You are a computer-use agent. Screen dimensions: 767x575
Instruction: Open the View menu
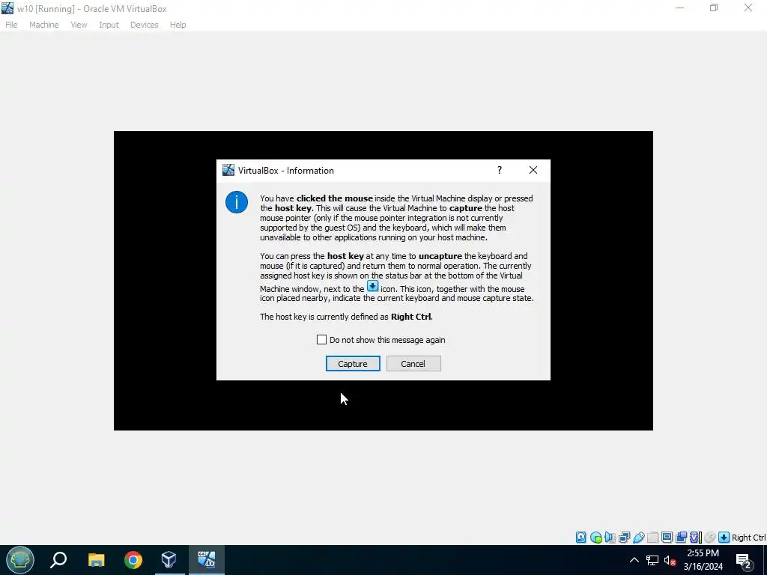[79, 25]
